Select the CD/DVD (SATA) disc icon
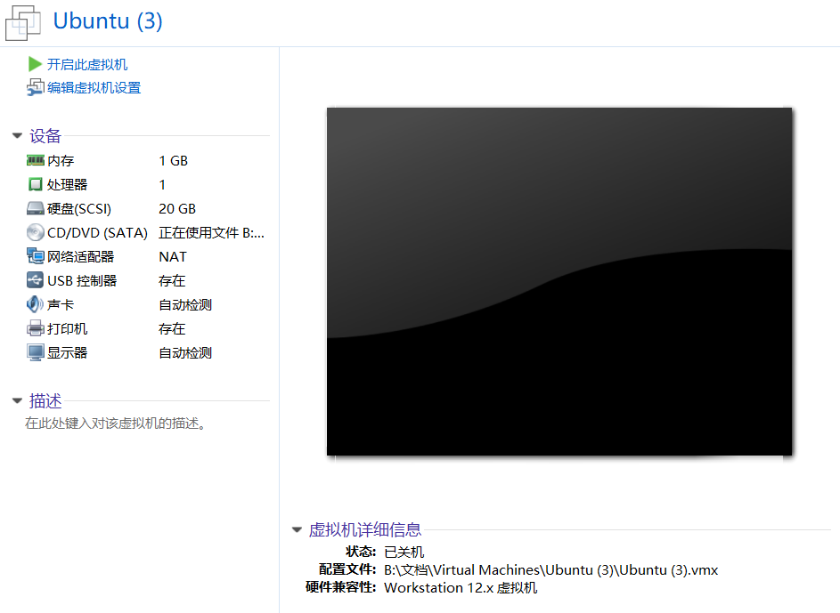Image resolution: width=840 pixels, height=613 pixels. (36, 233)
